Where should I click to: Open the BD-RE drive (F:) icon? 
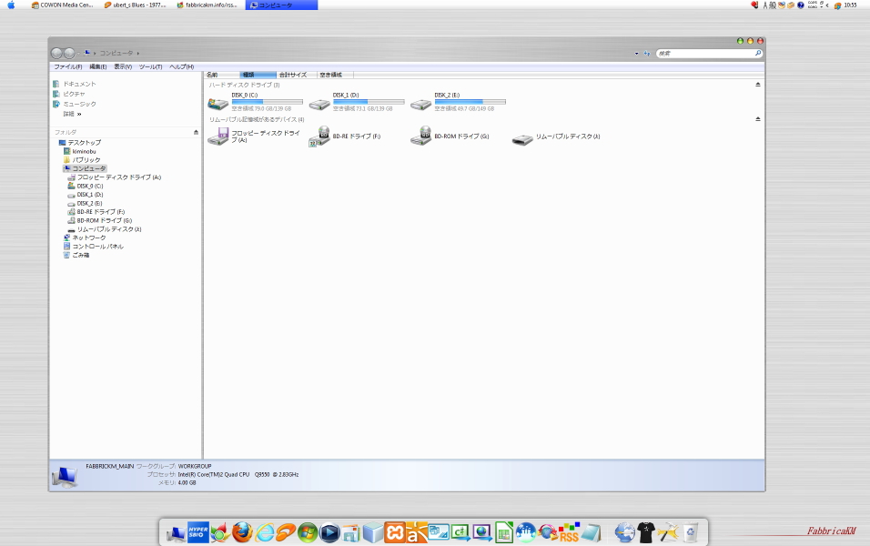point(319,136)
